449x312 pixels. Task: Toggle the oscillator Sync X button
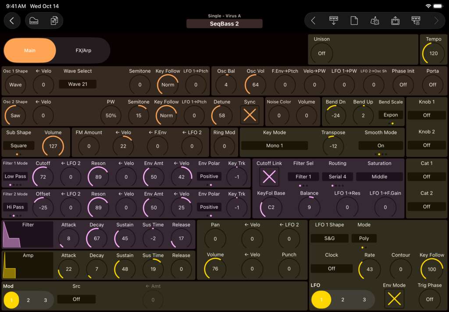tap(249, 115)
